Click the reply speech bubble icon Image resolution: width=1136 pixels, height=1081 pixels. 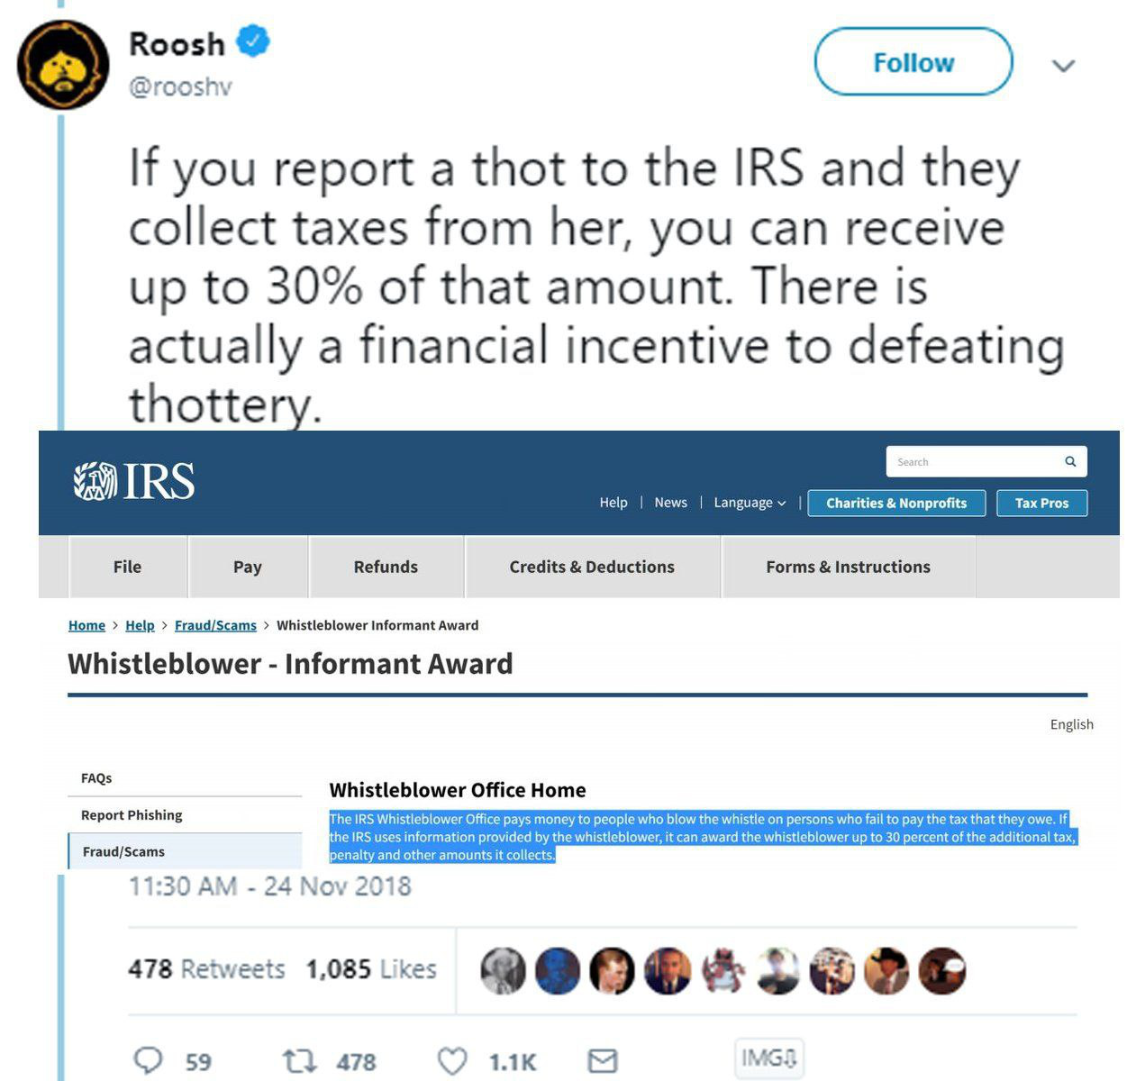click(x=149, y=1060)
